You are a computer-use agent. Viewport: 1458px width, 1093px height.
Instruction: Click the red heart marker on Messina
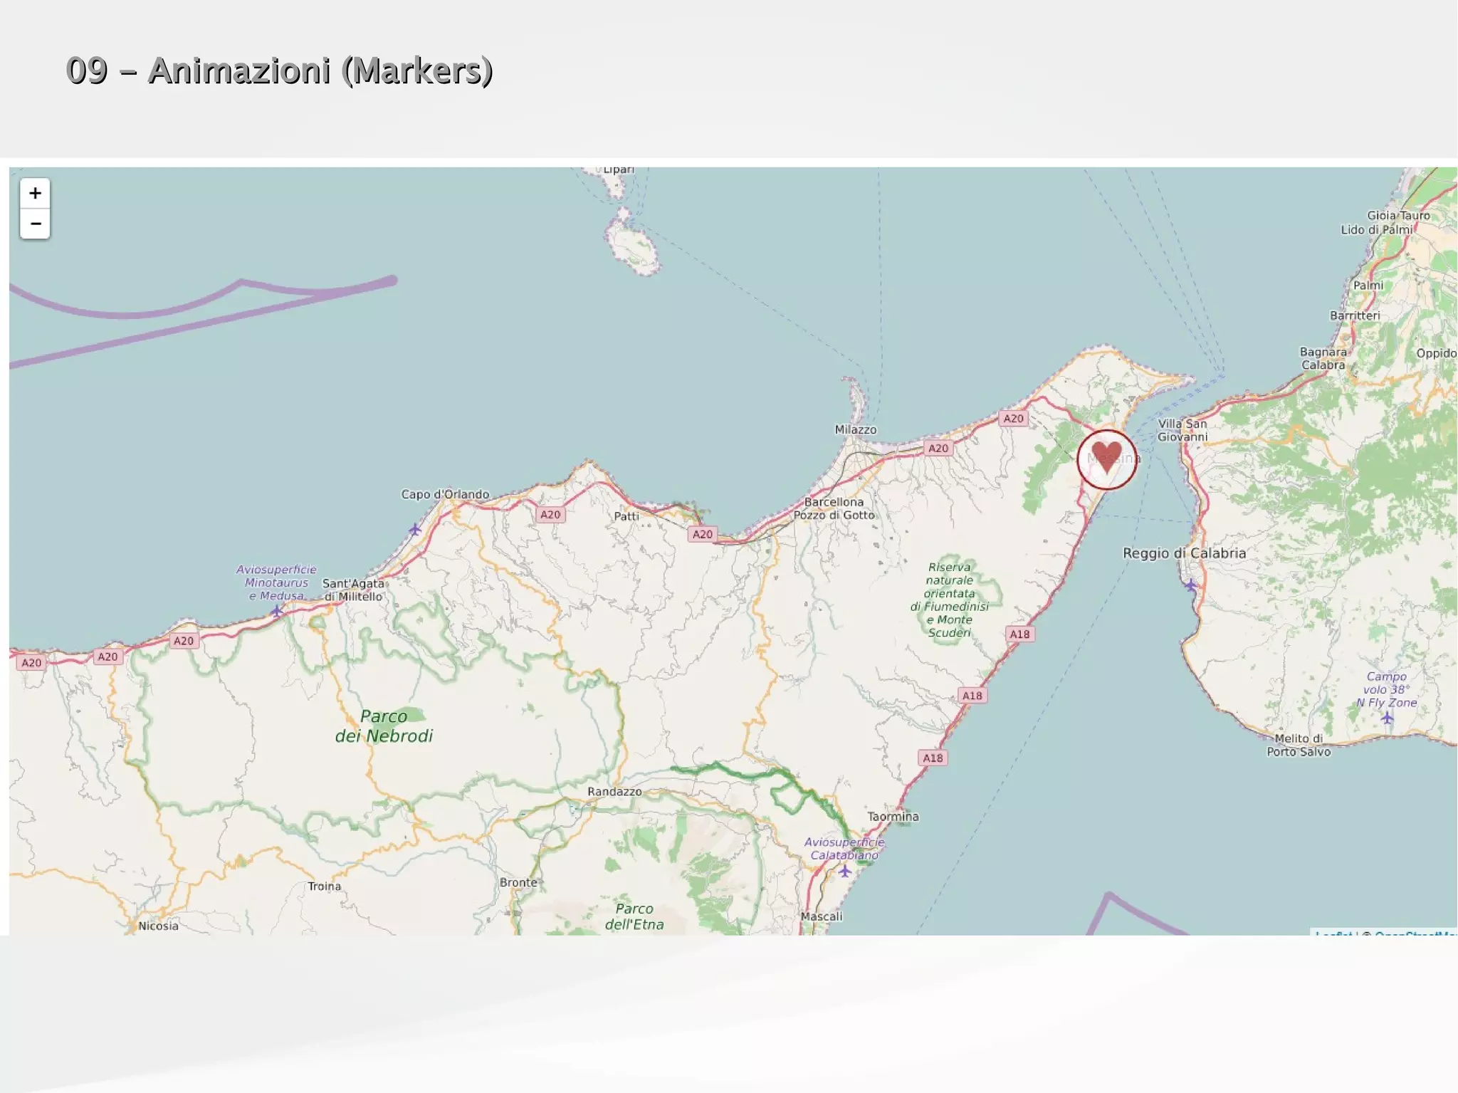coord(1106,459)
